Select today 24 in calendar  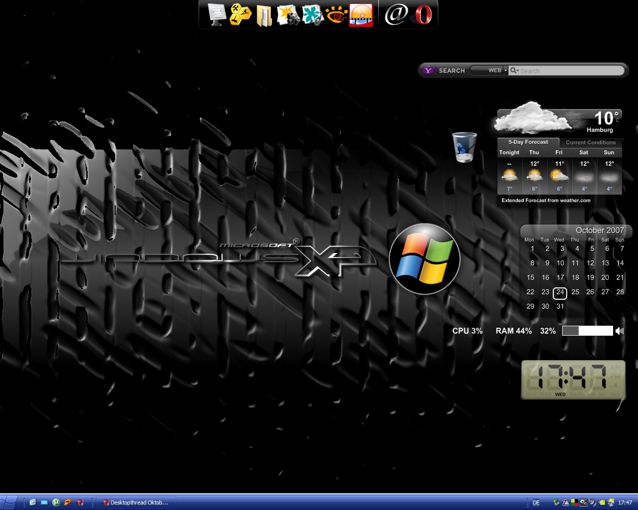pos(560,292)
